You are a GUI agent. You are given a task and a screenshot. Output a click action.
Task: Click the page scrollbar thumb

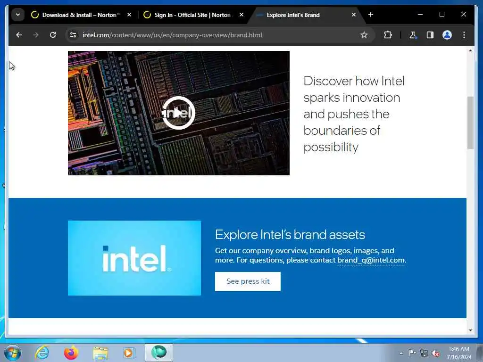(470, 123)
